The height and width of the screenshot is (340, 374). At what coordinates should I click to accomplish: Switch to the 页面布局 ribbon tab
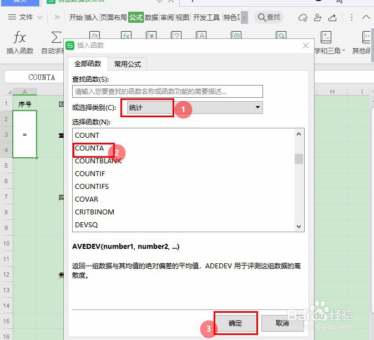[113, 17]
